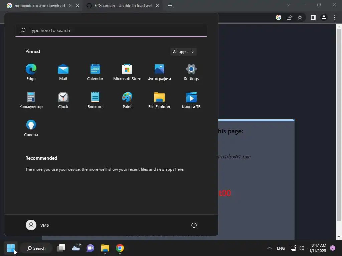Screen dimensions: 342x256
Task: Open the weather widget showing 19°
Action: click(x=76, y=248)
